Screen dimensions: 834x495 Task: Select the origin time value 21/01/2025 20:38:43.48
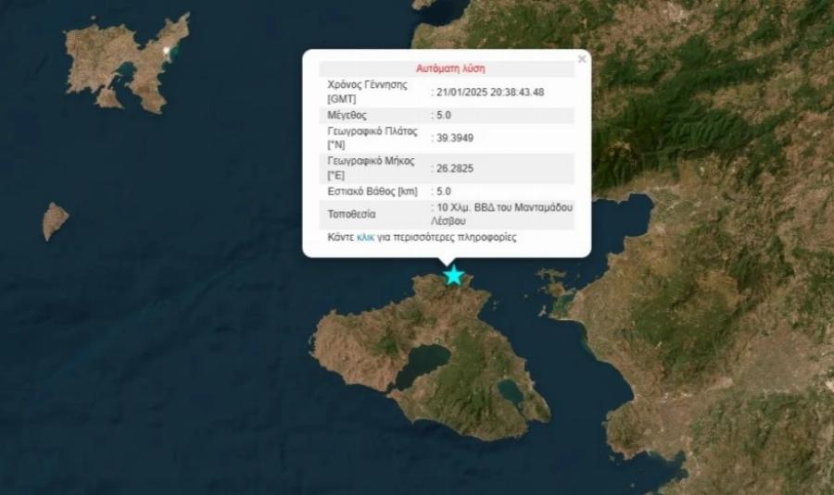490,92
